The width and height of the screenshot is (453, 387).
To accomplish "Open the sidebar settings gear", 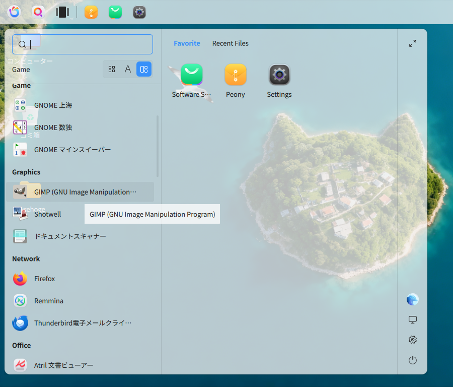I will coord(413,340).
